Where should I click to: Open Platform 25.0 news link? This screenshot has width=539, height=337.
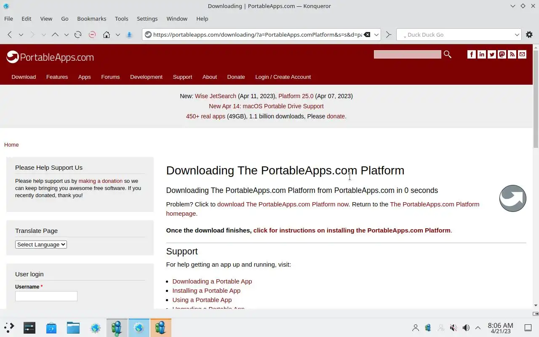[296, 96]
